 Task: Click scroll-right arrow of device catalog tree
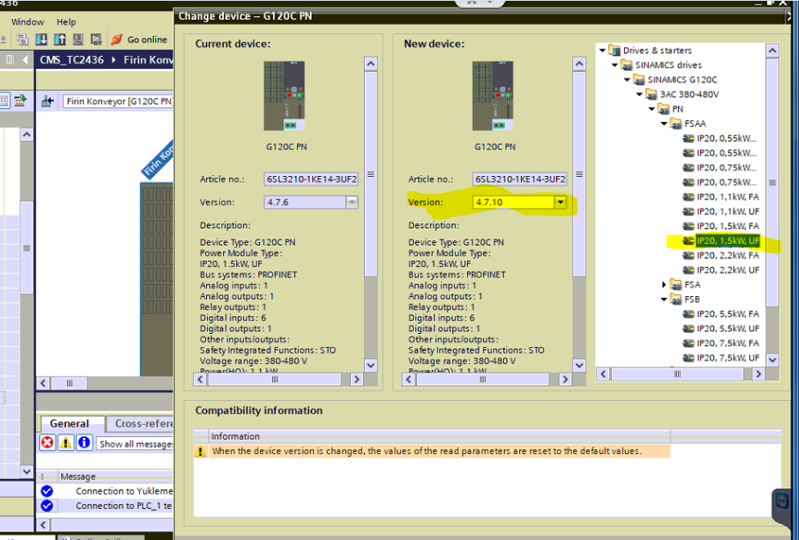pos(759,373)
